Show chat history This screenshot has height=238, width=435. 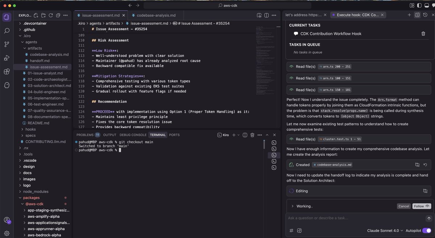425,15
